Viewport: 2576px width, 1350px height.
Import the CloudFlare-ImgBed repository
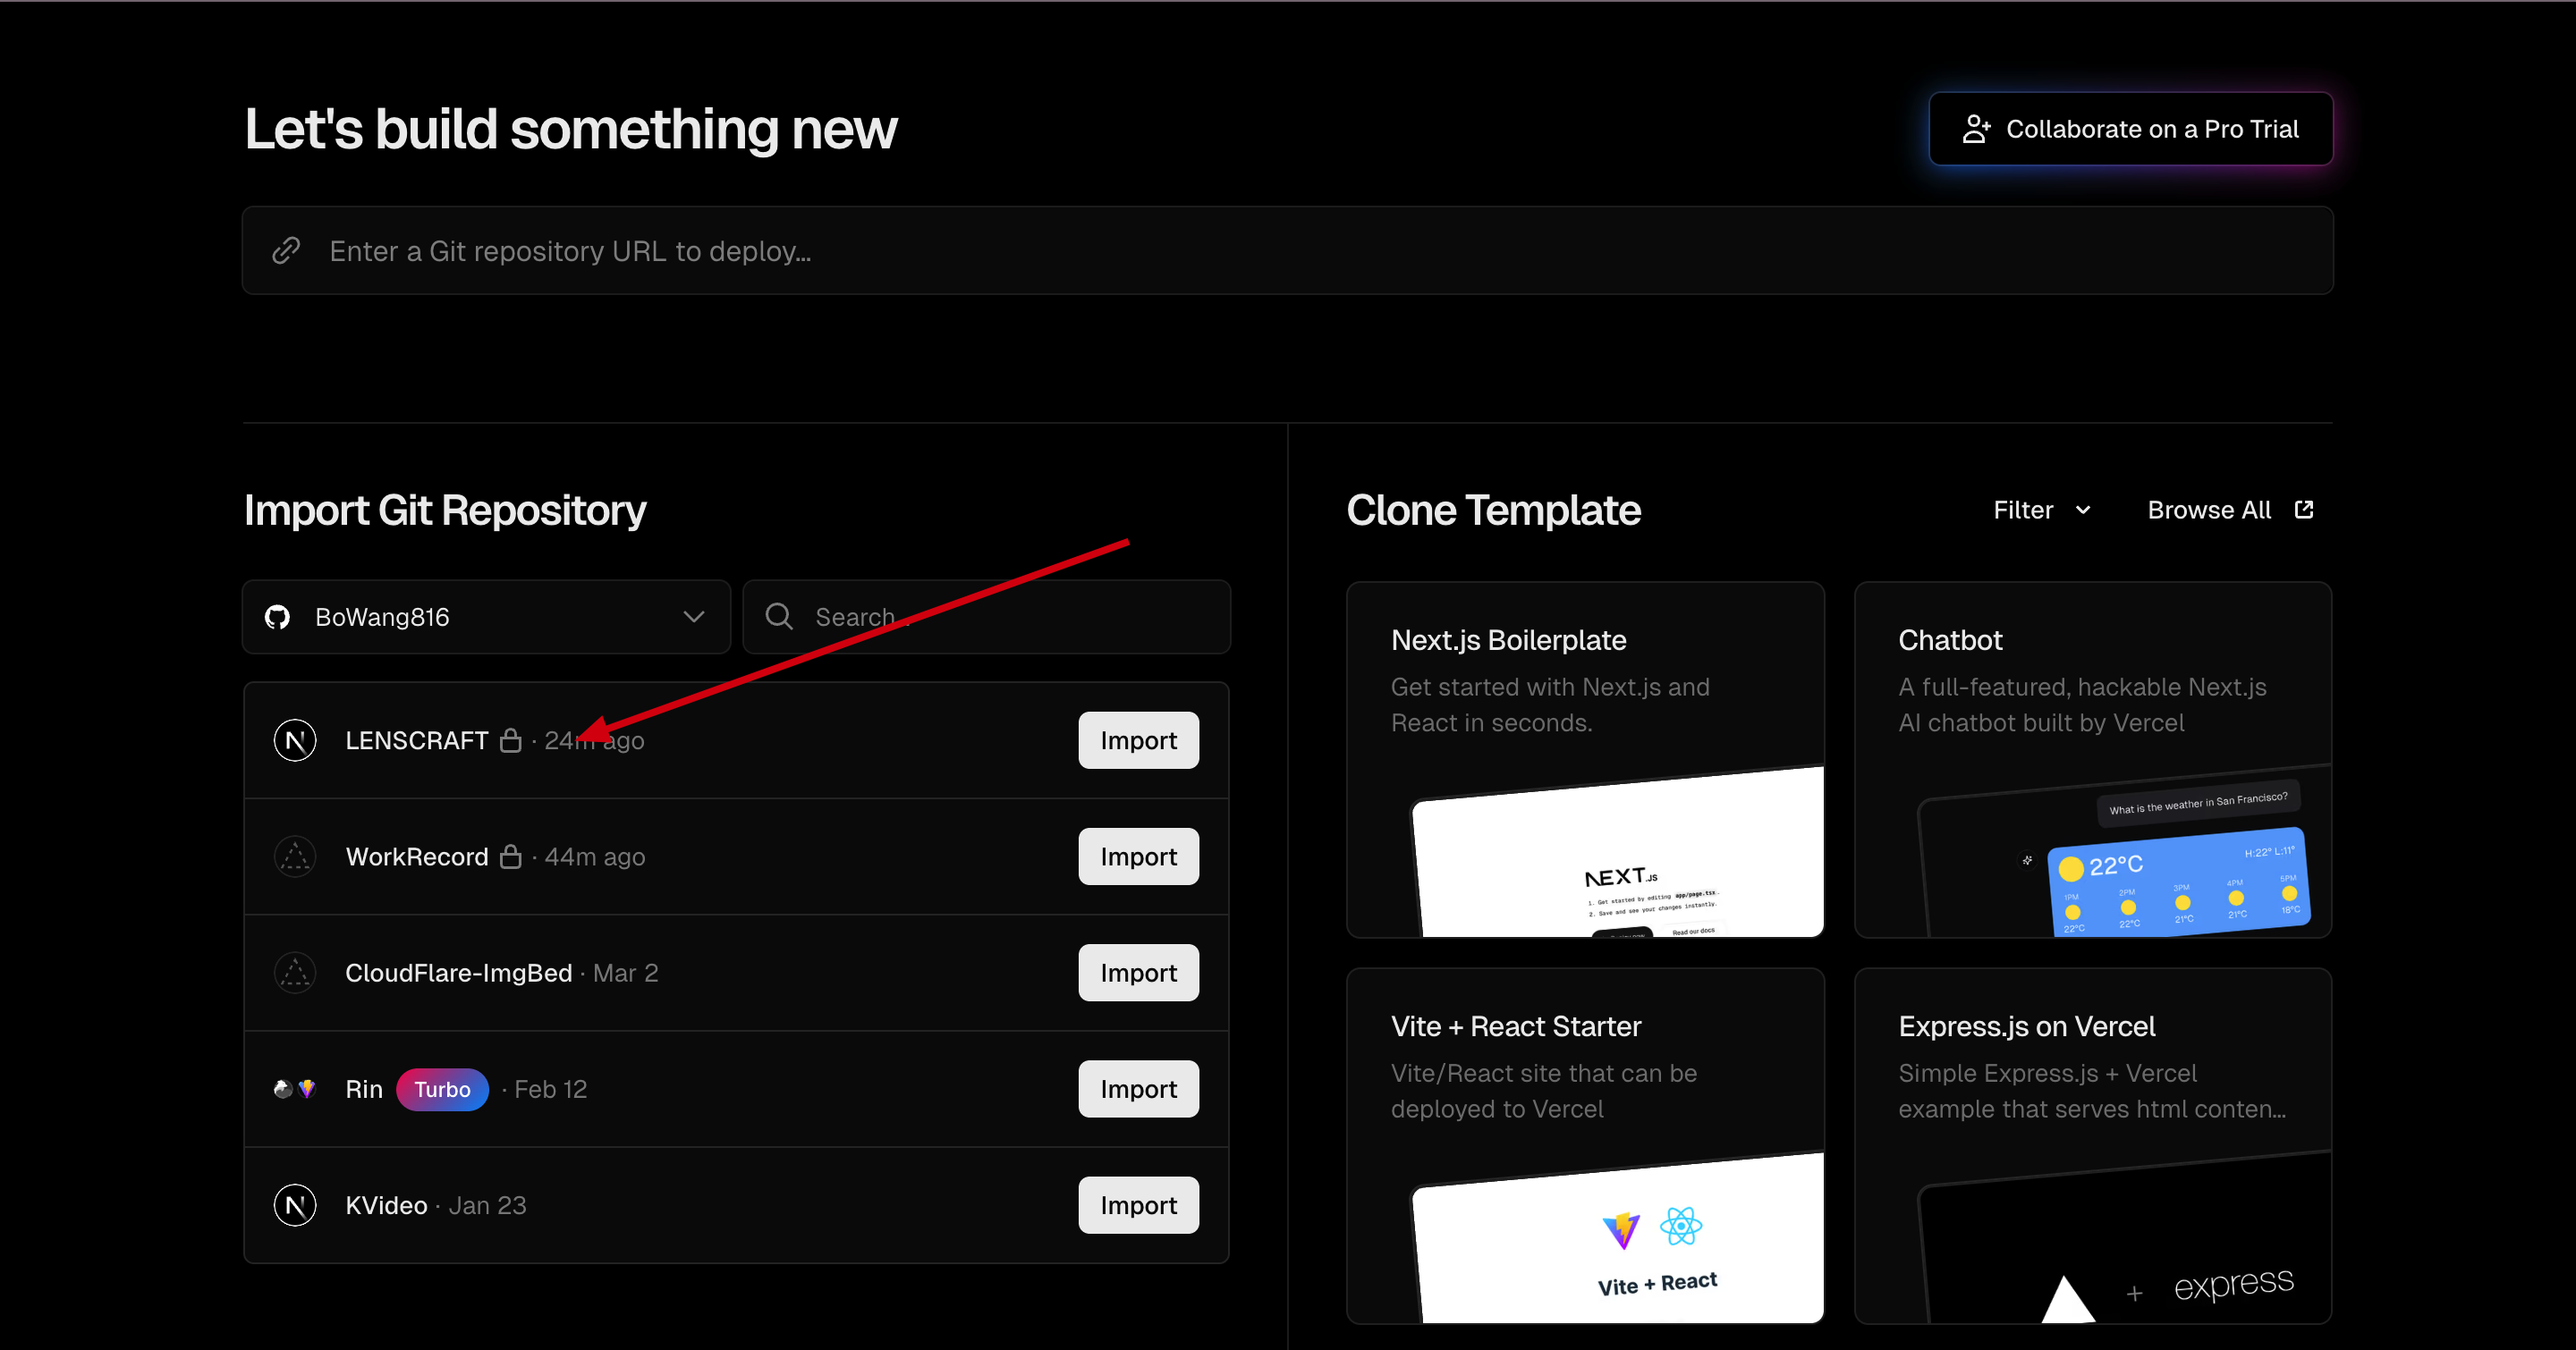(x=1138, y=973)
